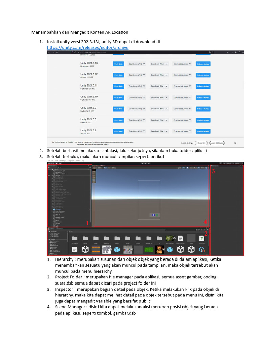
Task: Expand Downloads (Linux) dropdown for Unity 2021.3.7
Action: [182, 131]
